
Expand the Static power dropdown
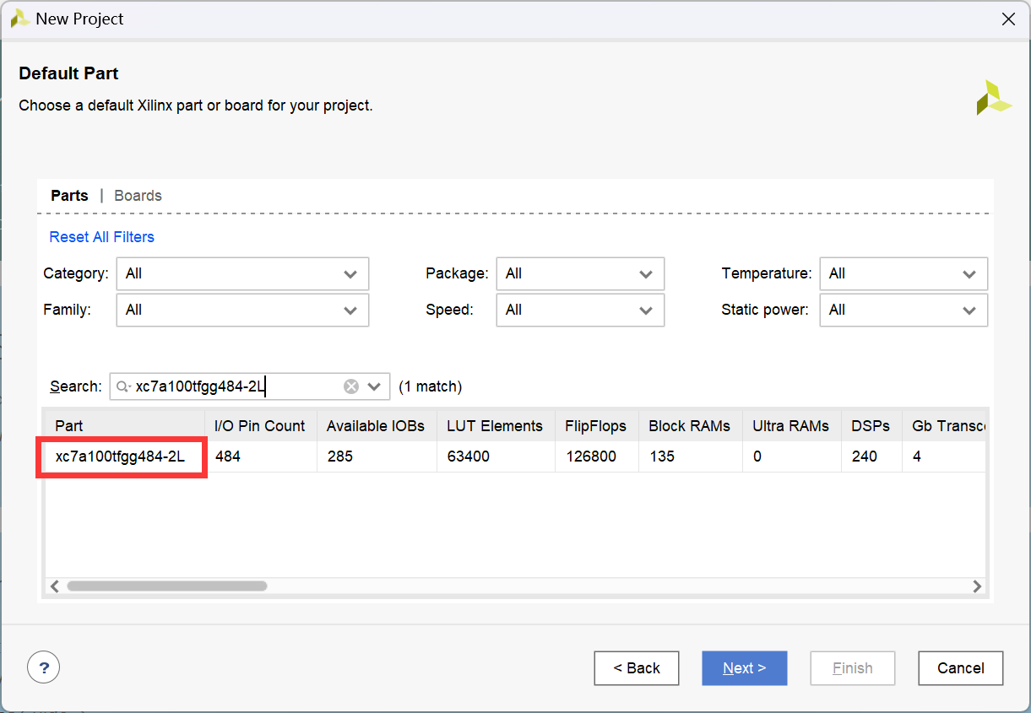coord(903,310)
